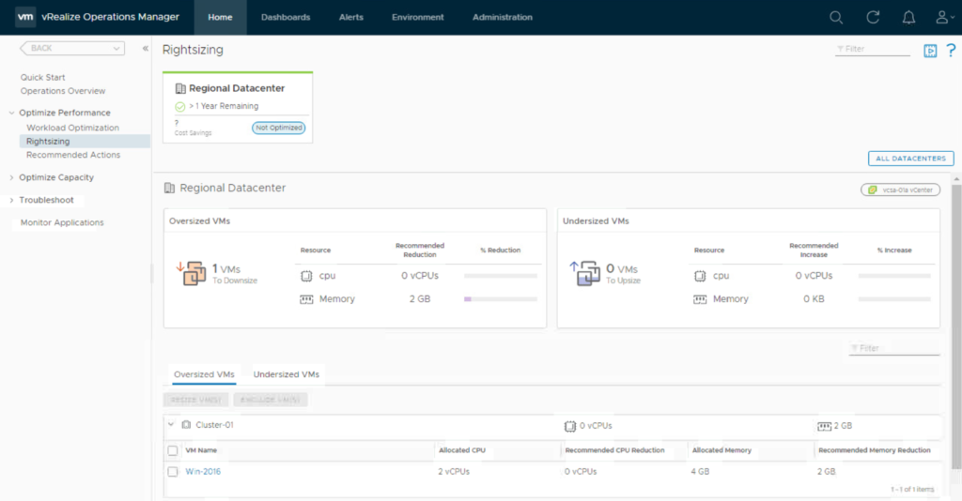Click the refresh icon in top bar
Image resolution: width=962 pixels, height=501 pixels.
(x=873, y=17)
